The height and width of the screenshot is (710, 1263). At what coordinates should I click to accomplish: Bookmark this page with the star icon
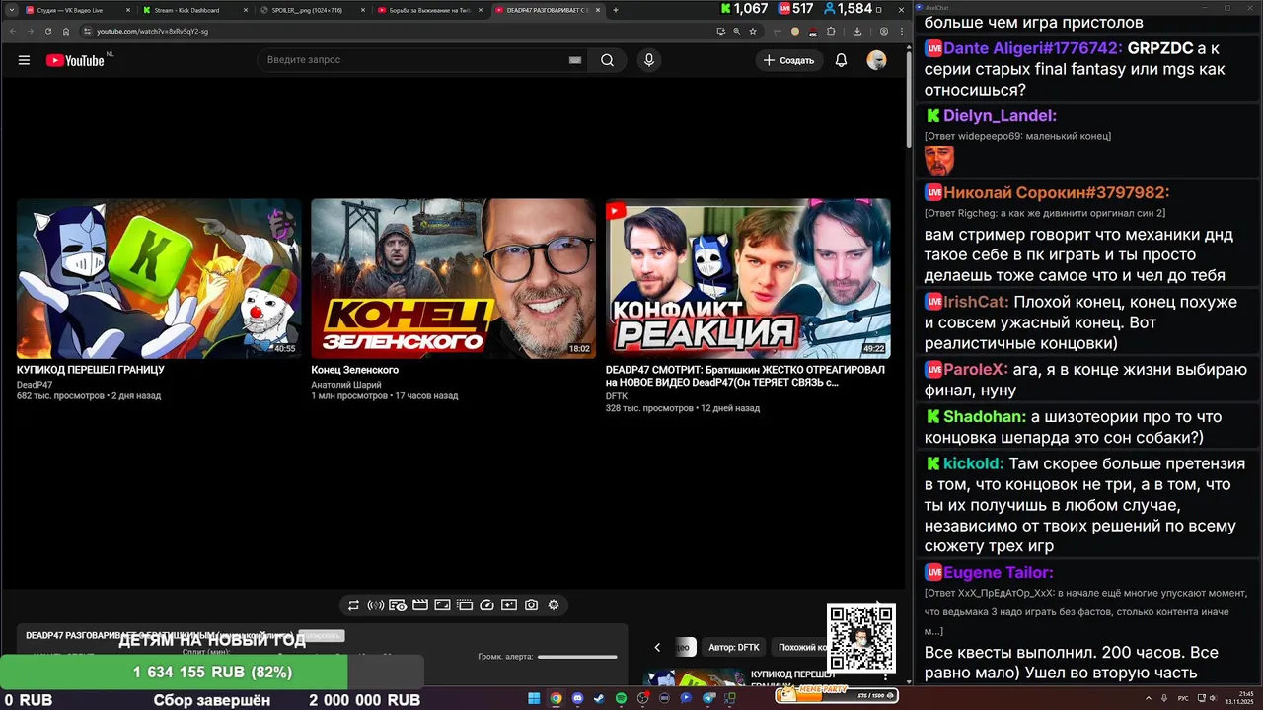753,31
